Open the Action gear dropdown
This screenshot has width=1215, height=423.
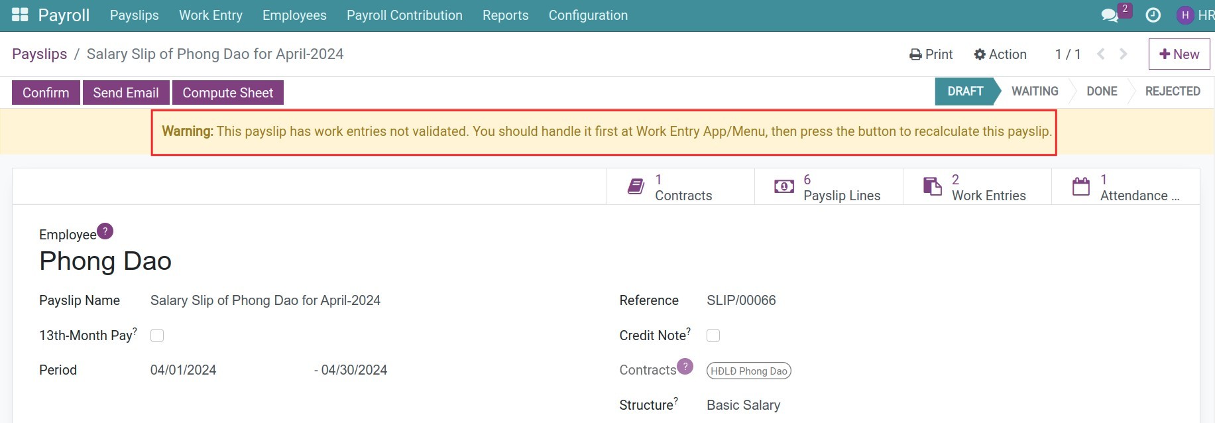point(1000,54)
